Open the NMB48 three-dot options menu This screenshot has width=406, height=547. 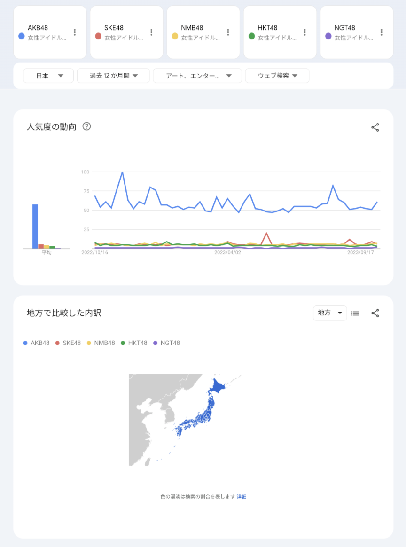pos(228,32)
